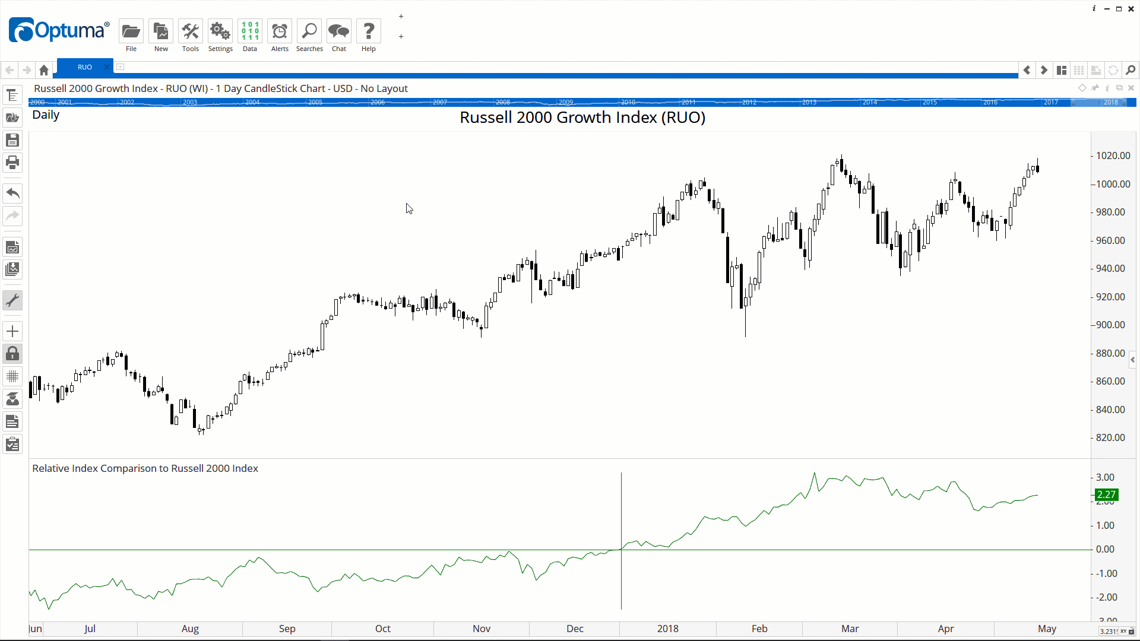The image size is (1140, 641).
Task: Toggle the padlock lock icon
Action: pyautogui.click(x=12, y=354)
